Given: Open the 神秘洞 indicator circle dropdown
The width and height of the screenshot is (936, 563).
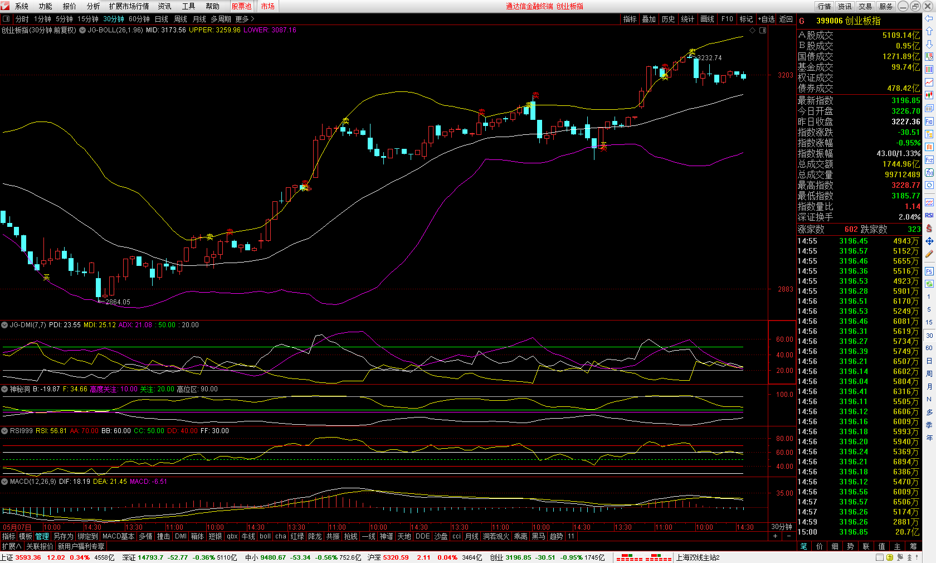Looking at the screenshot, I should 4,389.
